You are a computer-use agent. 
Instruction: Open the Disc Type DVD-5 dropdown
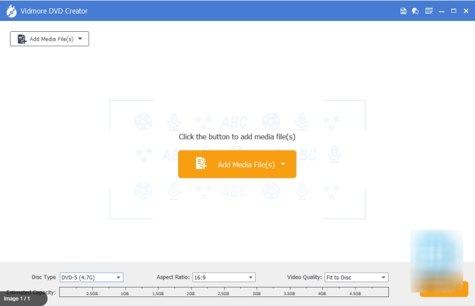tap(91, 278)
